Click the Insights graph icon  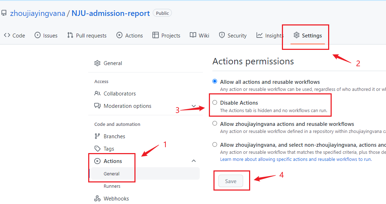pyautogui.click(x=259, y=35)
